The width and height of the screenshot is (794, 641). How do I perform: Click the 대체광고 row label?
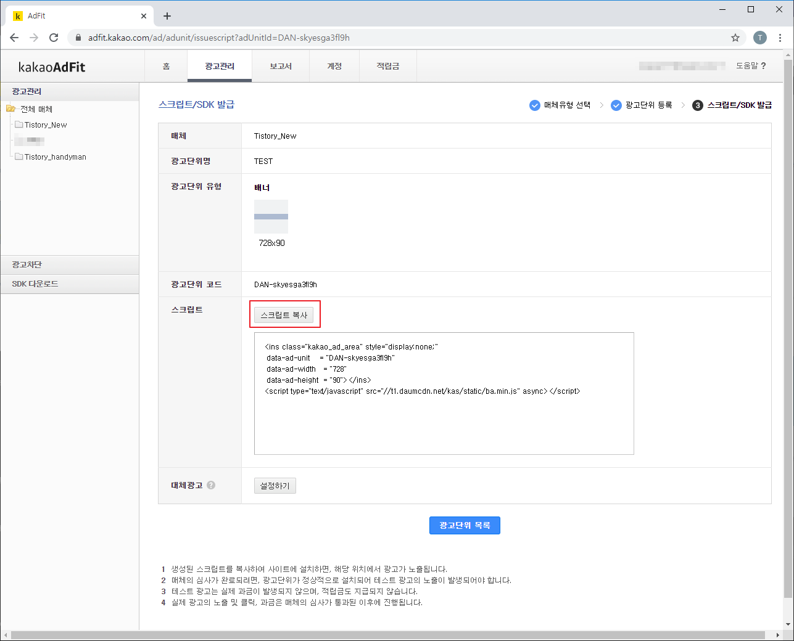click(x=187, y=485)
